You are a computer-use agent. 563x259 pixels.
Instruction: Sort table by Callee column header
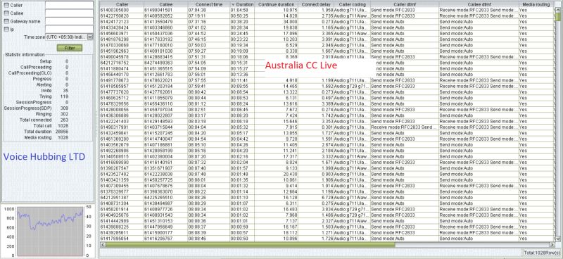pos(165,4)
